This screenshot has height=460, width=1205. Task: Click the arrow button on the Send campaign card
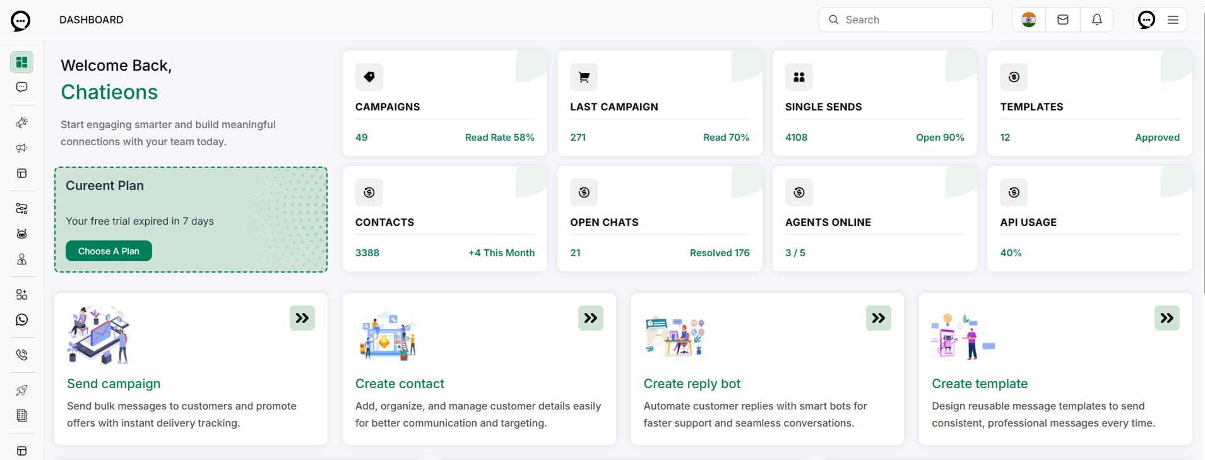point(302,318)
